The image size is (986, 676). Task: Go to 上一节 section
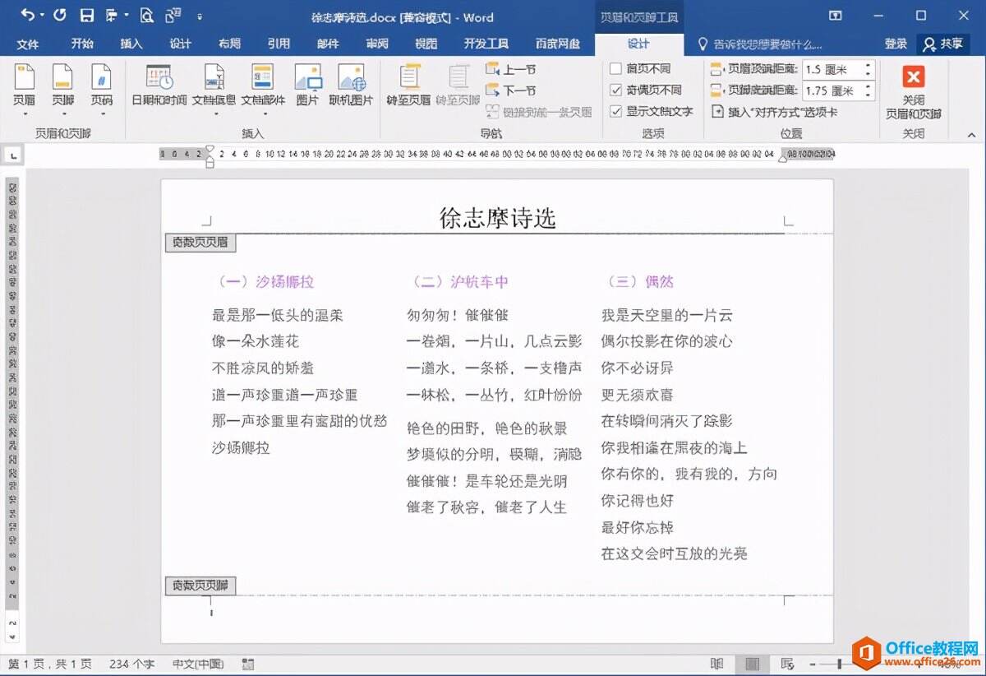click(511, 70)
